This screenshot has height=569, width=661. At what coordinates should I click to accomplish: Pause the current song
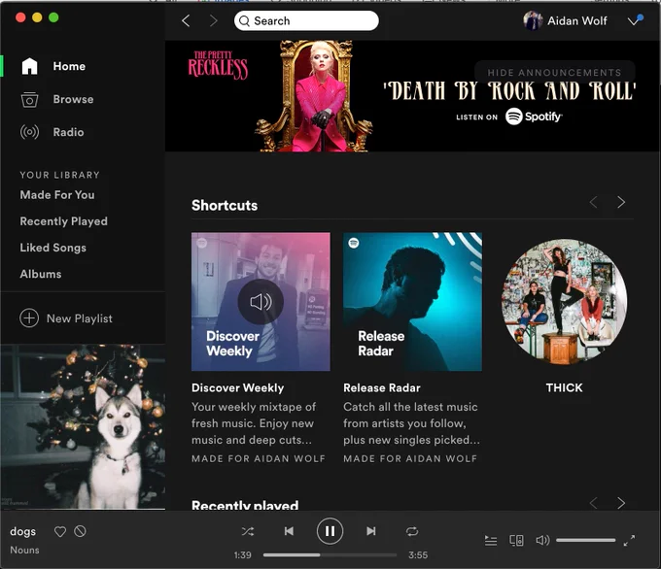coord(330,531)
